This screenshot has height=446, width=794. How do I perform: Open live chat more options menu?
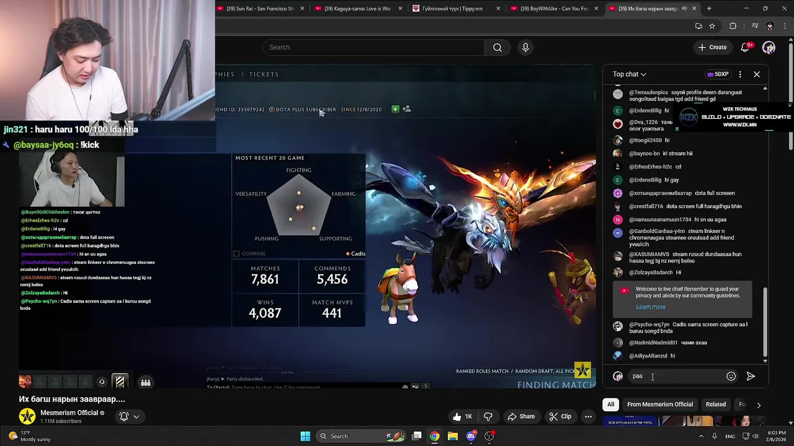(740, 74)
